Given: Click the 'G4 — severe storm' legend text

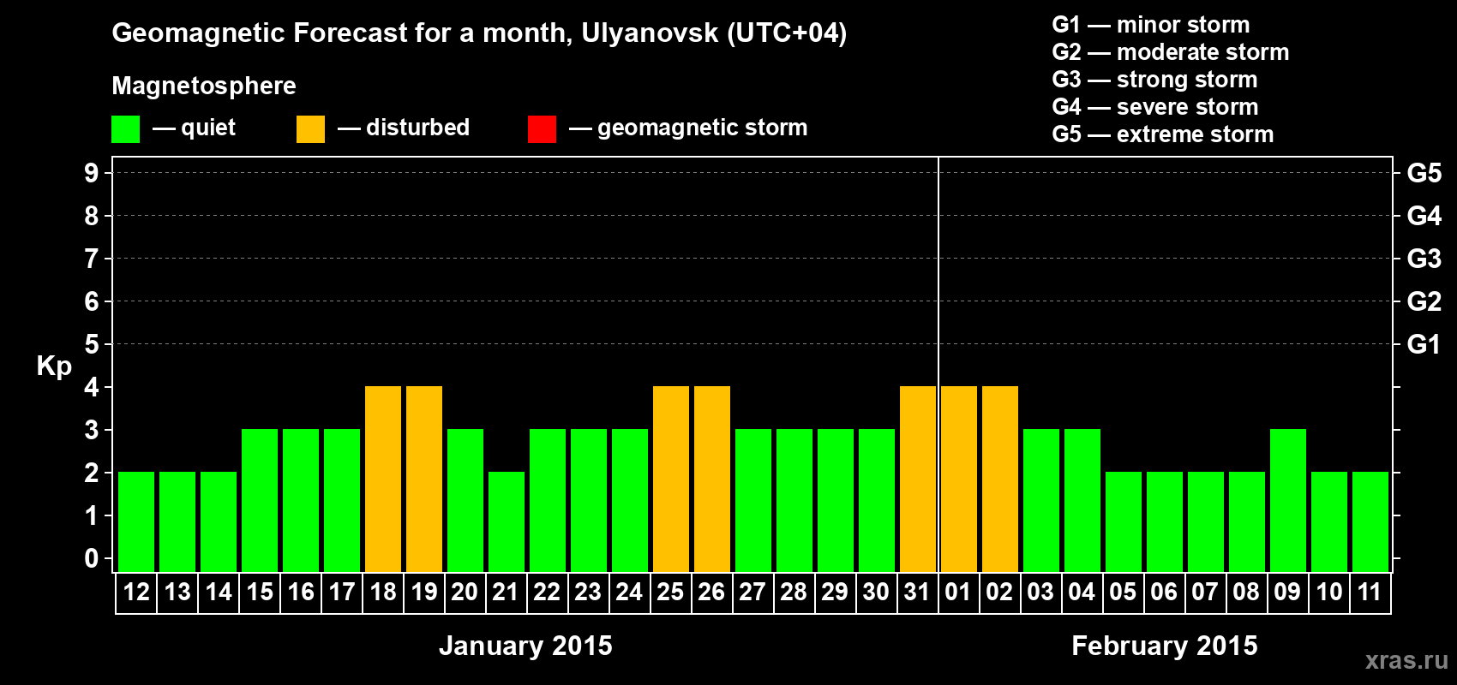Looking at the screenshot, I should (x=1155, y=107).
